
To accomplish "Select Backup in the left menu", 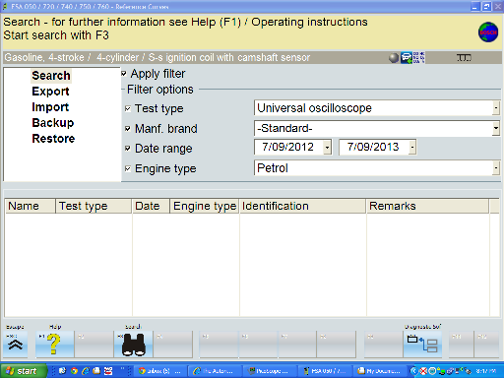I will 53,123.
